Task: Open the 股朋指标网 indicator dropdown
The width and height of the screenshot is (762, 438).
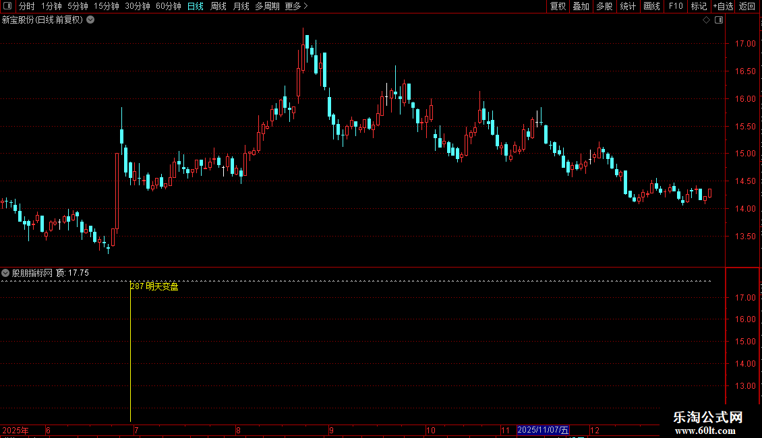Action: point(5,274)
